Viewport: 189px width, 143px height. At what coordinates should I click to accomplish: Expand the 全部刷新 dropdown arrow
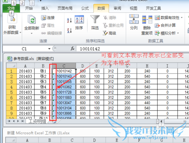pos(32,34)
